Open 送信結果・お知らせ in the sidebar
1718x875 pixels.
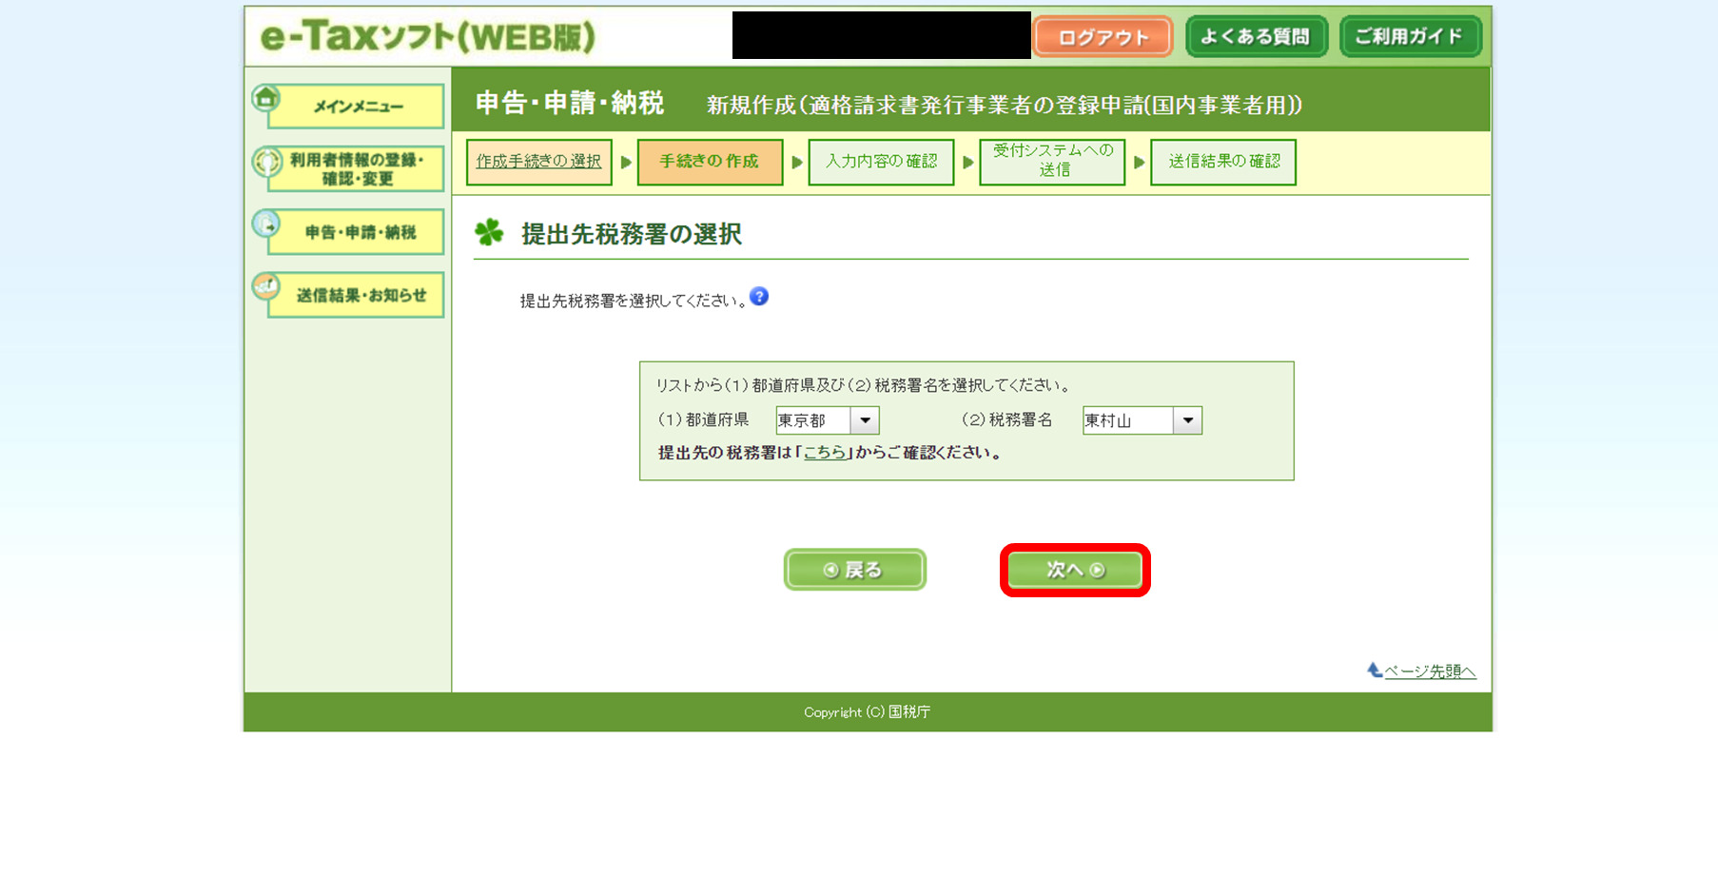tap(358, 296)
